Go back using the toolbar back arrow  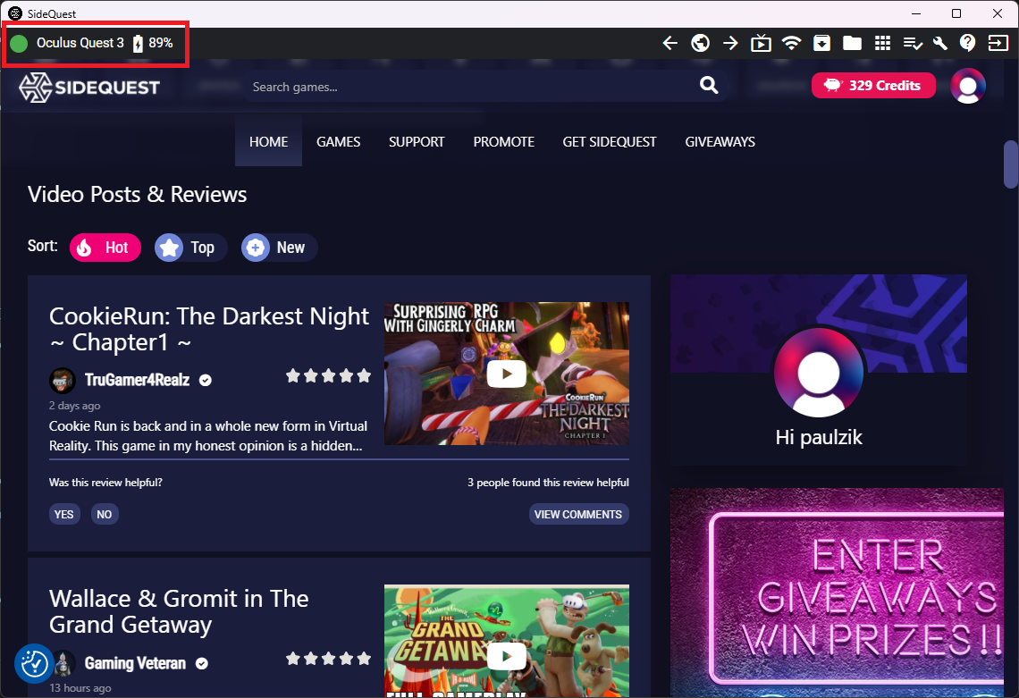click(x=670, y=43)
